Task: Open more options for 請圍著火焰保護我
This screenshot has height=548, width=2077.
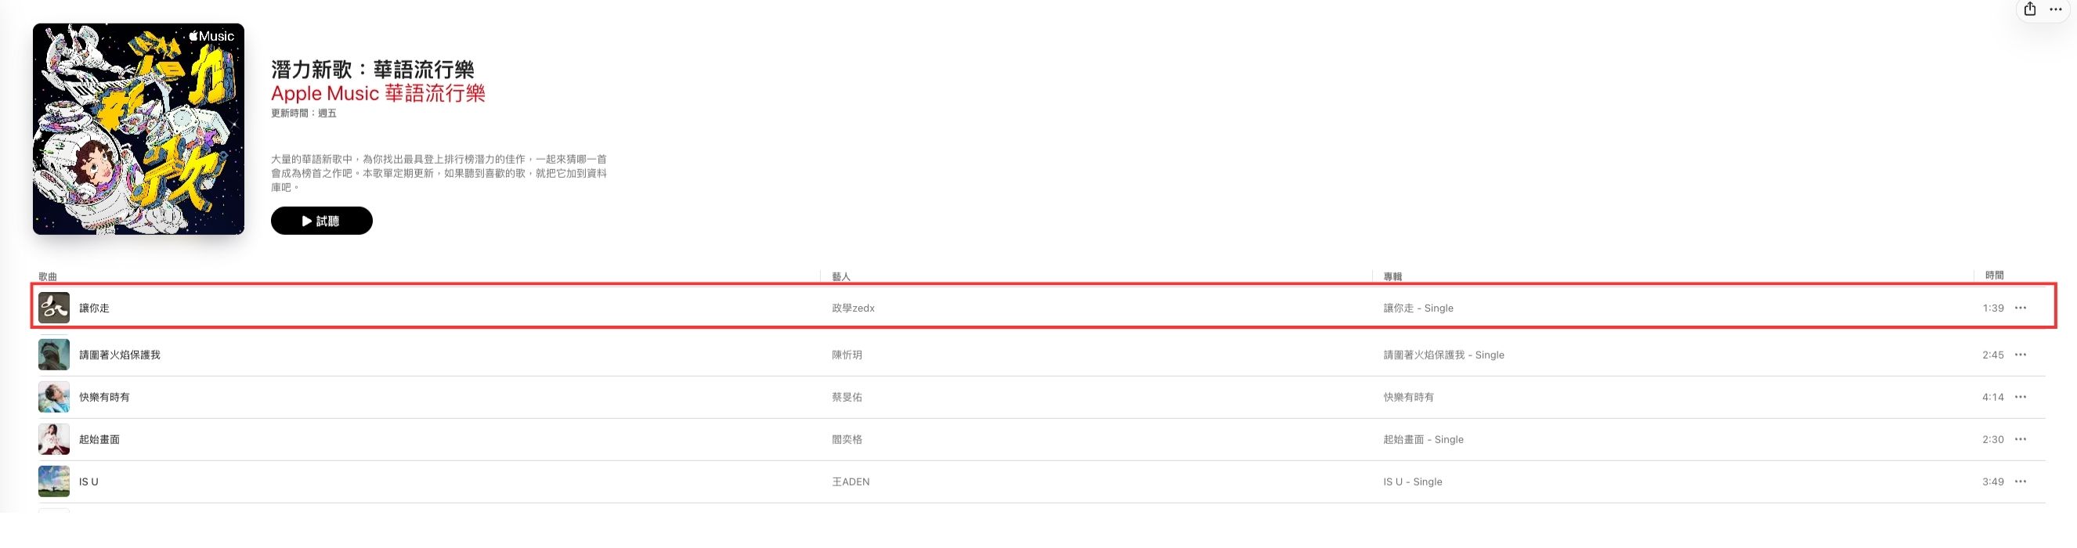Action: coord(2021,355)
